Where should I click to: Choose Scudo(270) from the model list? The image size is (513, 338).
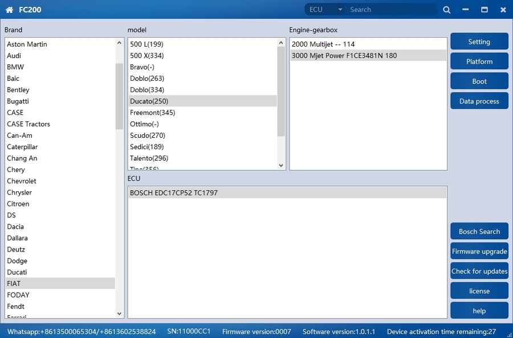pyautogui.click(x=148, y=135)
